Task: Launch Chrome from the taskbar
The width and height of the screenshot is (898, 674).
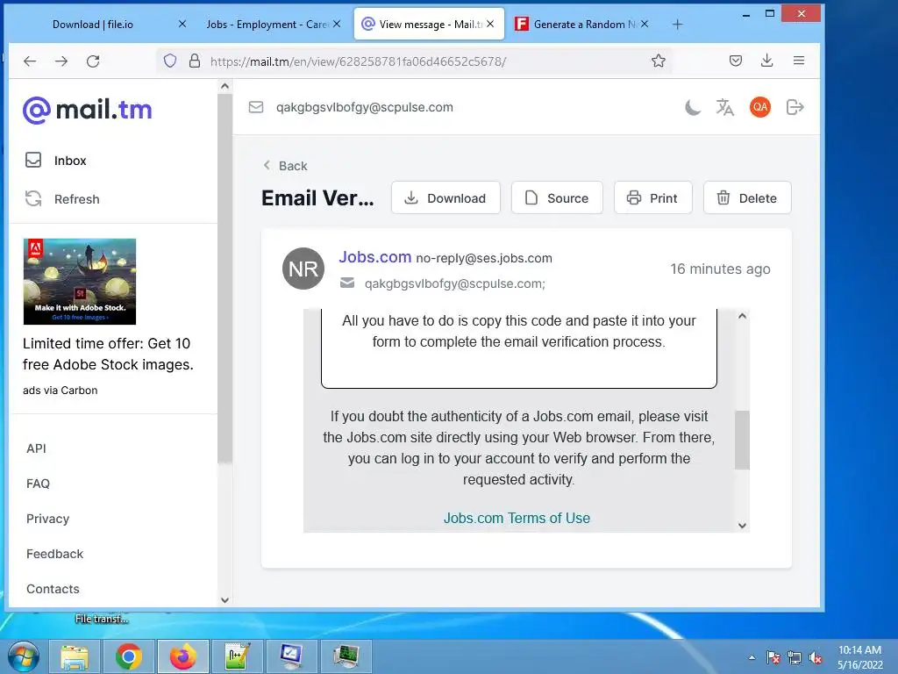Action: pos(128,656)
